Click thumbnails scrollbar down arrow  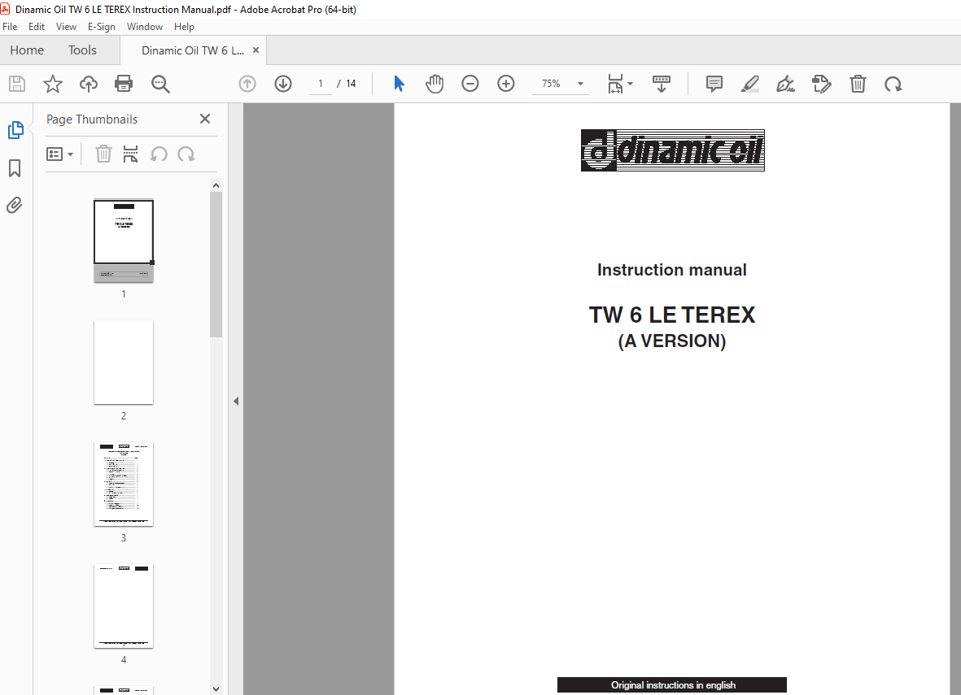[x=216, y=688]
